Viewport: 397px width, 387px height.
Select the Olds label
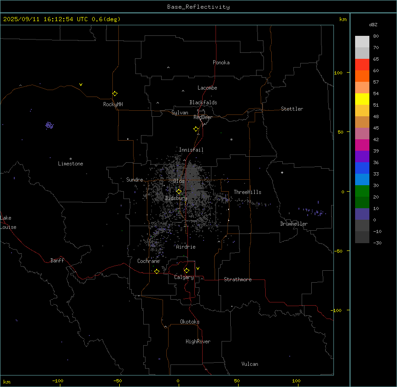tap(179, 181)
